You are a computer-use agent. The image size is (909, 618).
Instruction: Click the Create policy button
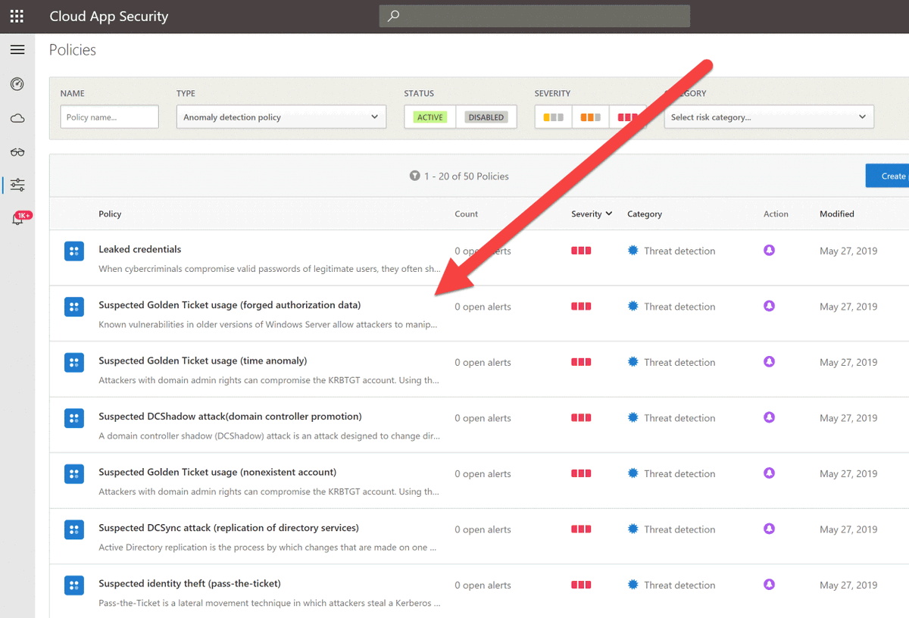click(x=888, y=176)
